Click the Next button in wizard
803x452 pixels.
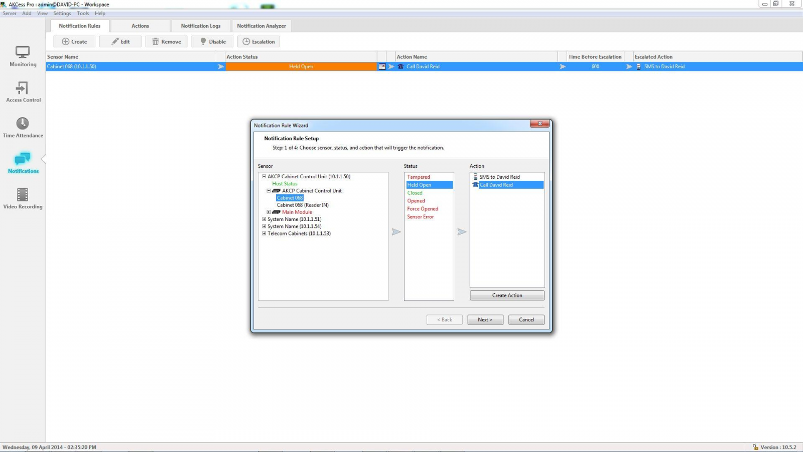[x=485, y=320]
